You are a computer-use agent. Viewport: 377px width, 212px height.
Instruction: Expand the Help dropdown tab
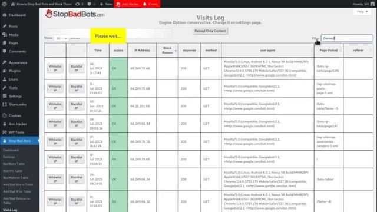(362, 12)
